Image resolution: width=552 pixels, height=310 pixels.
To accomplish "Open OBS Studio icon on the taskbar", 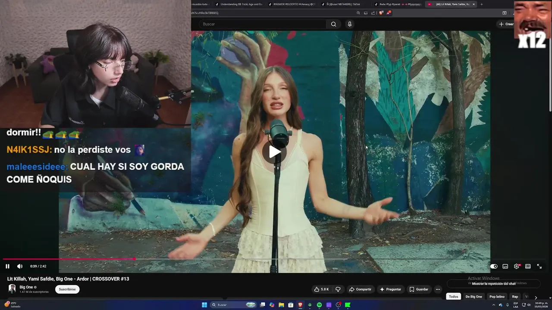I will tap(338, 305).
